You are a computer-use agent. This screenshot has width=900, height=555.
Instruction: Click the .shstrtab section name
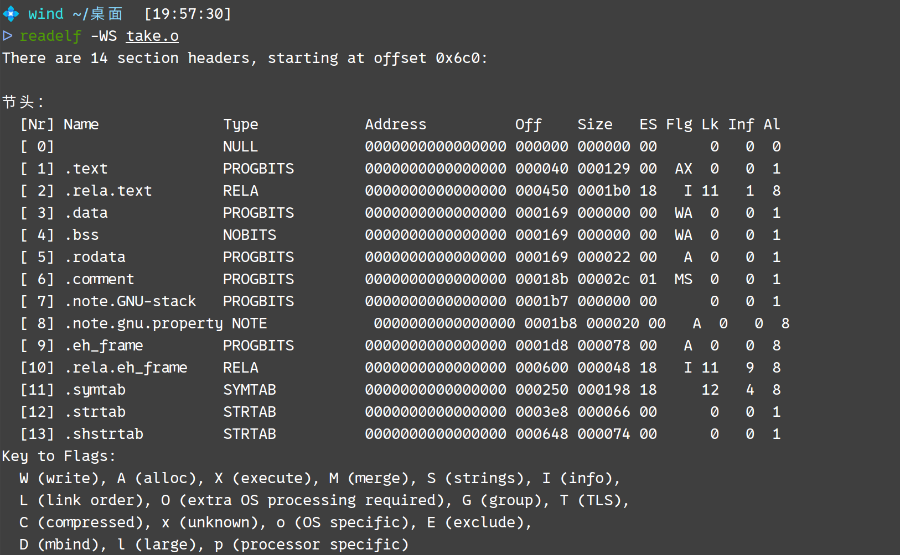[x=104, y=434]
